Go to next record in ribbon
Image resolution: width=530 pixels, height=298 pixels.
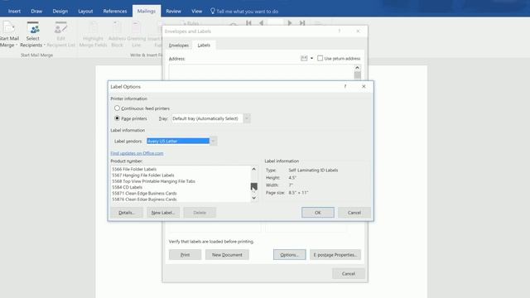pyautogui.click(x=290, y=23)
